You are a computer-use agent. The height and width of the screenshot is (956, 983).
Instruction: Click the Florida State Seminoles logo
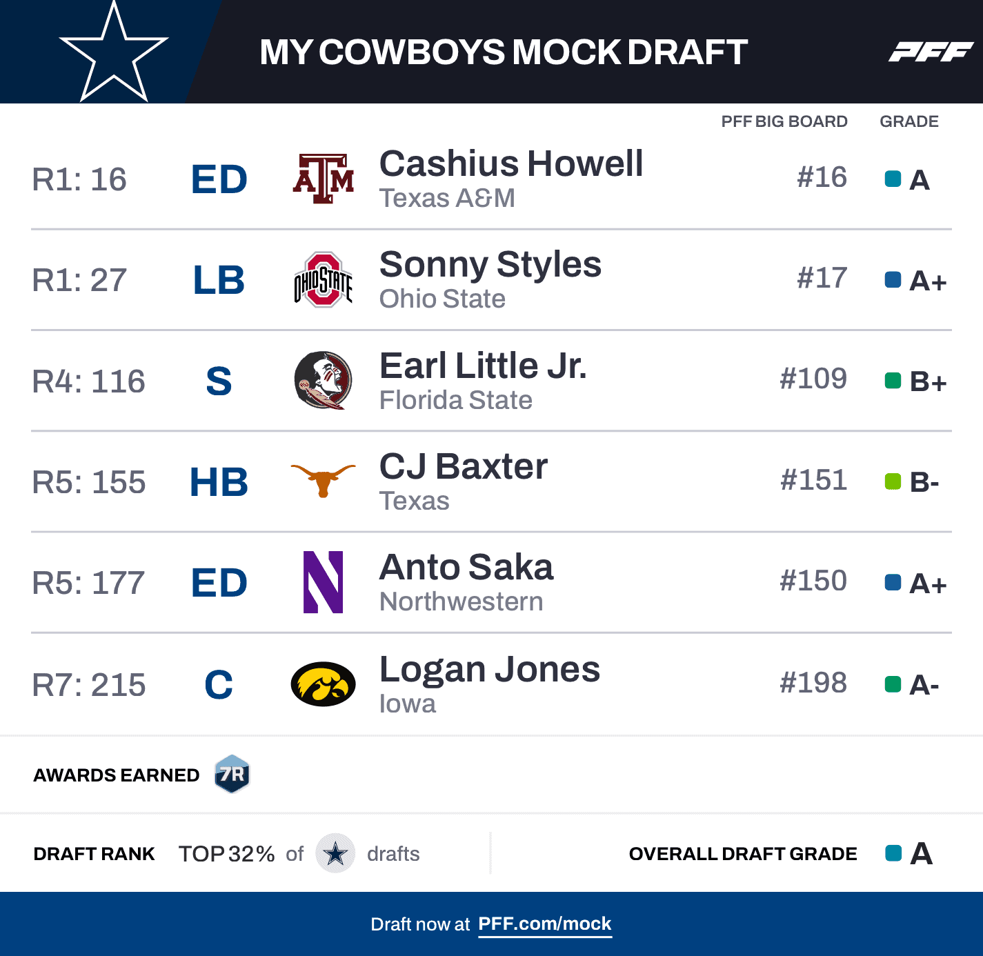coord(323,380)
